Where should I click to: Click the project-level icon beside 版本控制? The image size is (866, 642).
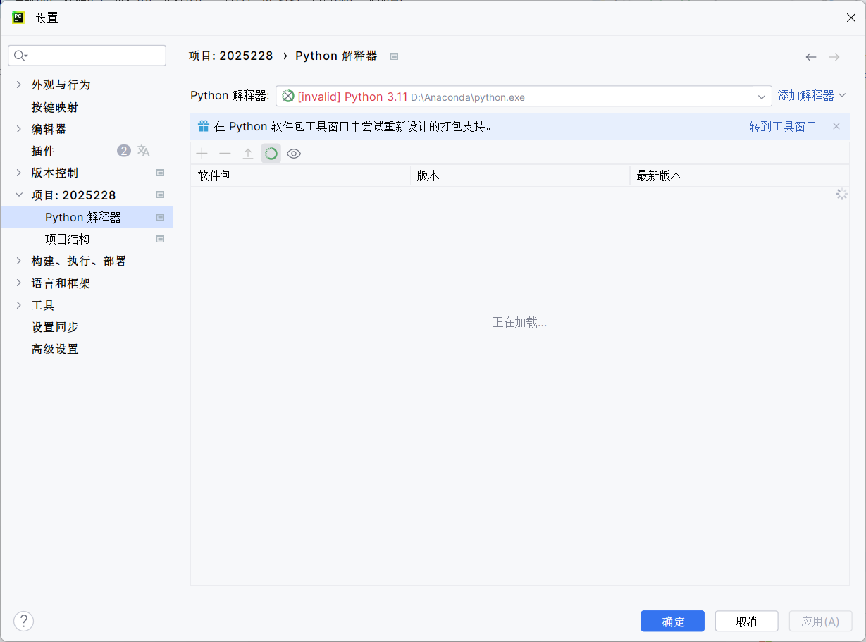161,173
